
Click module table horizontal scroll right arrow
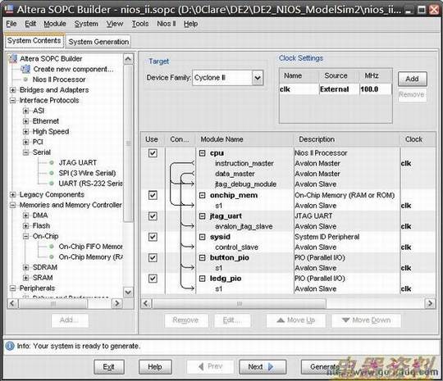click(430, 304)
